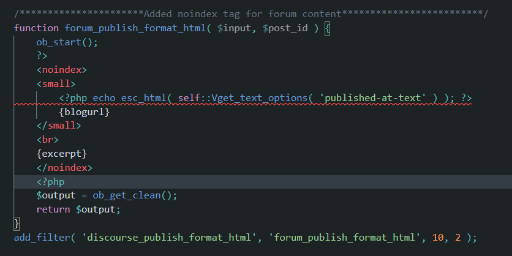Click esc_html in the echo line
This screenshot has height=256, width=512.
pyautogui.click(x=144, y=98)
